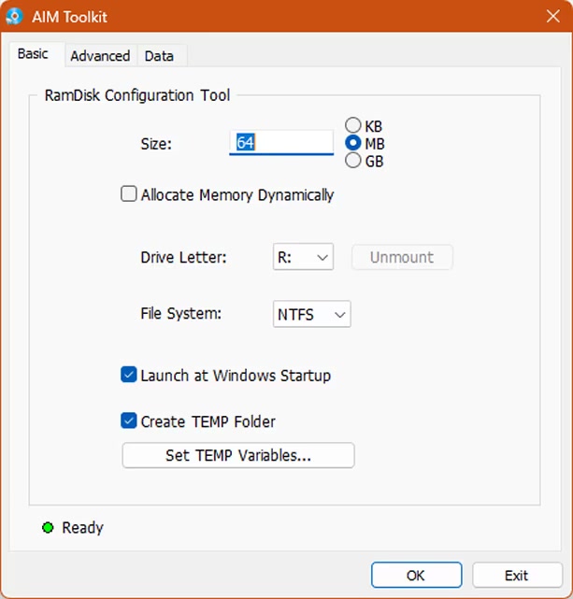573x599 pixels.
Task: Click the Size input field
Action: [x=280, y=143]
